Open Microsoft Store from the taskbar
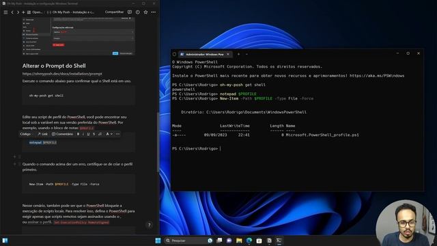Image resolution: width=437 pixels, height=246 pixels. (259, 241)
